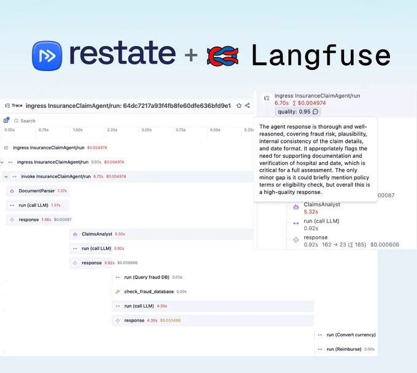Viewport: 417px width, 373px height.
Task: Select the DocumentParser 1.37s span
Action: (x=38, y=191)
